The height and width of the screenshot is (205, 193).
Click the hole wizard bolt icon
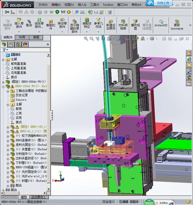click(7, 12)
